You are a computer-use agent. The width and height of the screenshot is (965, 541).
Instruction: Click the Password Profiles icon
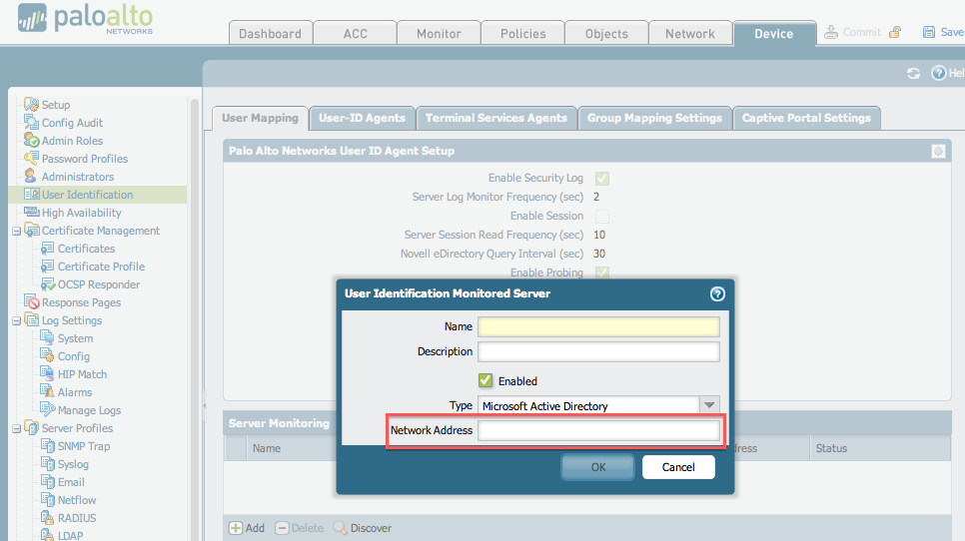pos(31,158)
